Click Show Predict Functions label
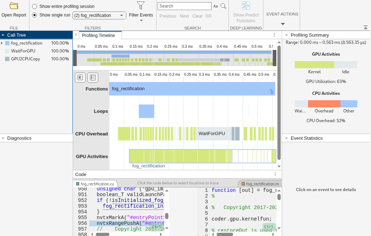The image size is (371, 236). pyautogui.click(x=246, y=18)
